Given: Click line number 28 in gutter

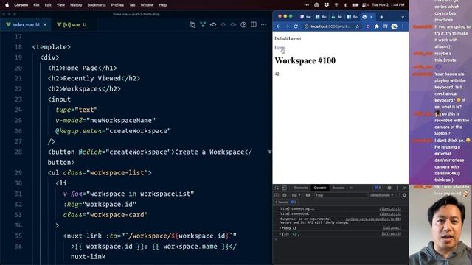Looking at the screenshot, I should (x=18, y=152).
